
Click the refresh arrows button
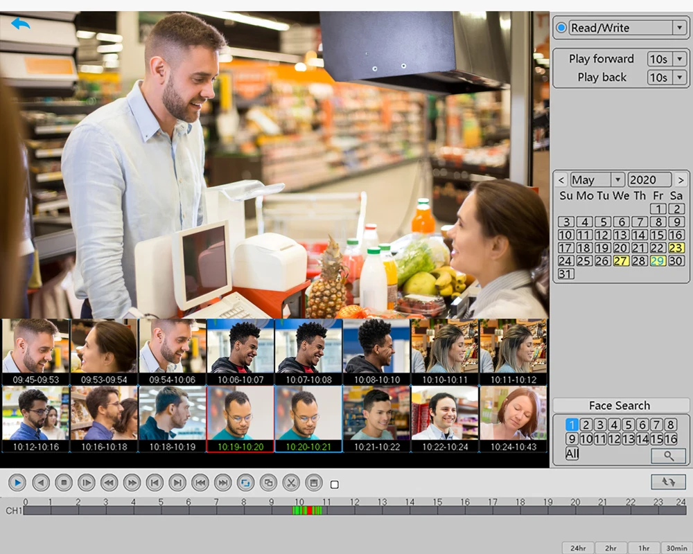coord(668,482)
